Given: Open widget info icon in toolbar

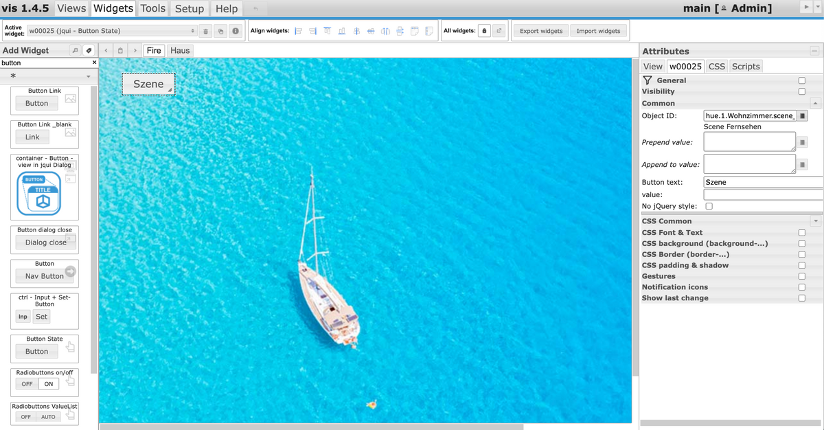Looking at the screenshot, I should click(x=235, y=31).
